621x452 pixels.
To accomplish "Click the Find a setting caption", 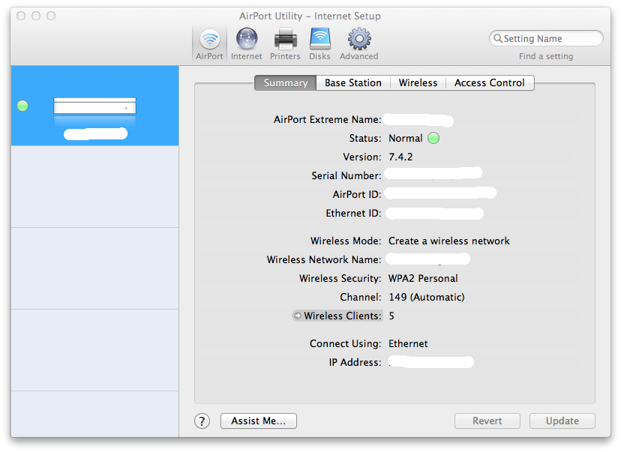I will point(546,56).
